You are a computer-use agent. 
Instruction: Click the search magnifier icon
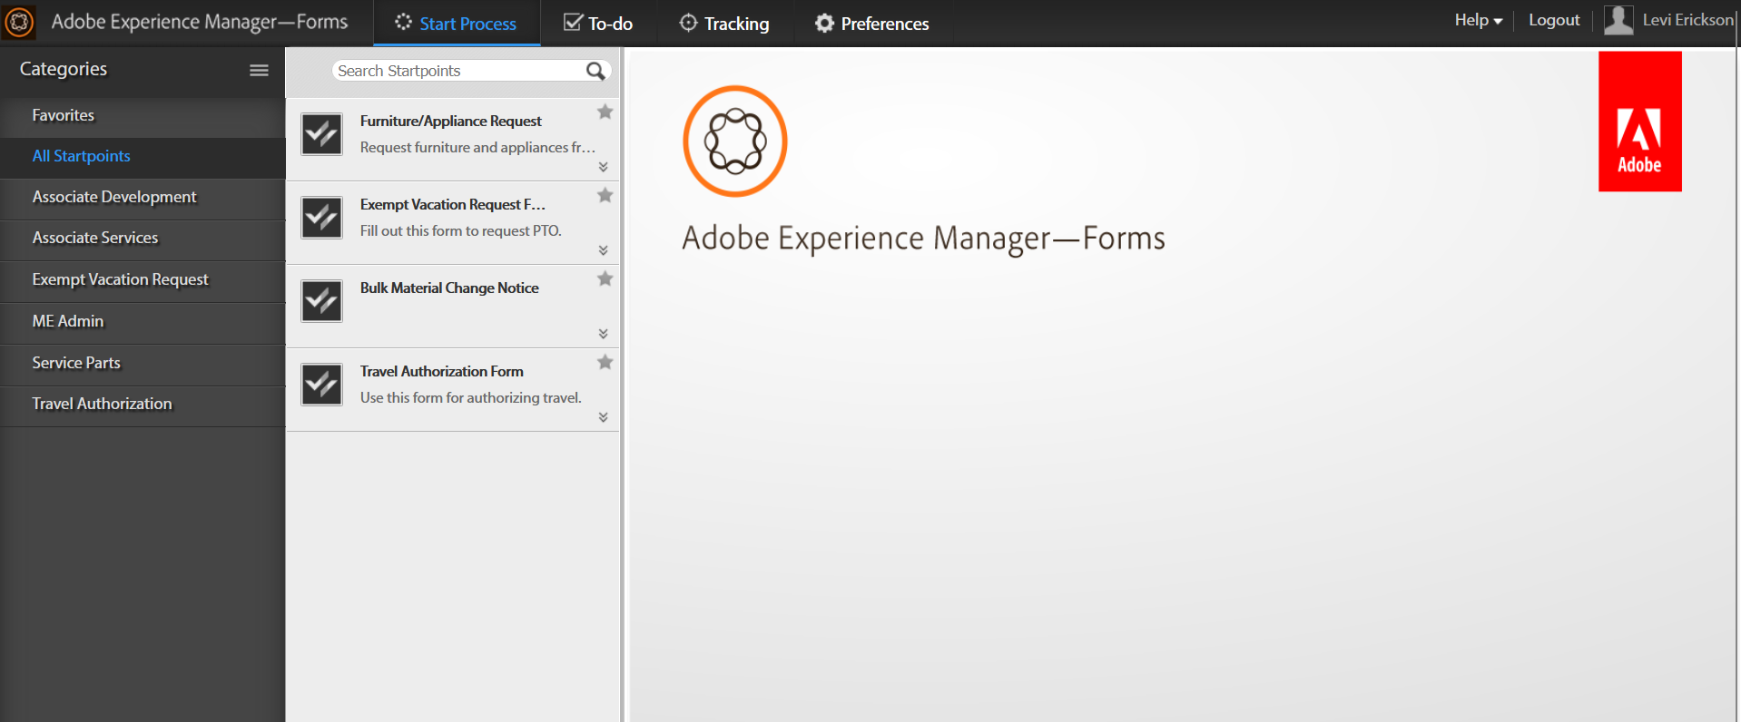pyautogui.click(x=595, y=71)
